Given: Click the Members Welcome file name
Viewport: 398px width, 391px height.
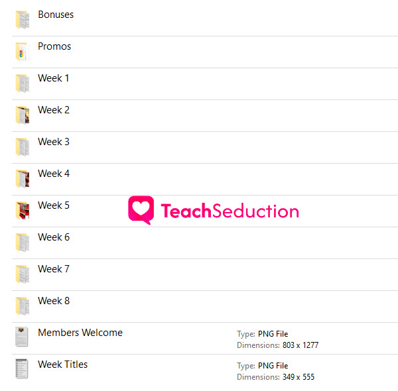Looking at the screenshot, I should 80,333.
